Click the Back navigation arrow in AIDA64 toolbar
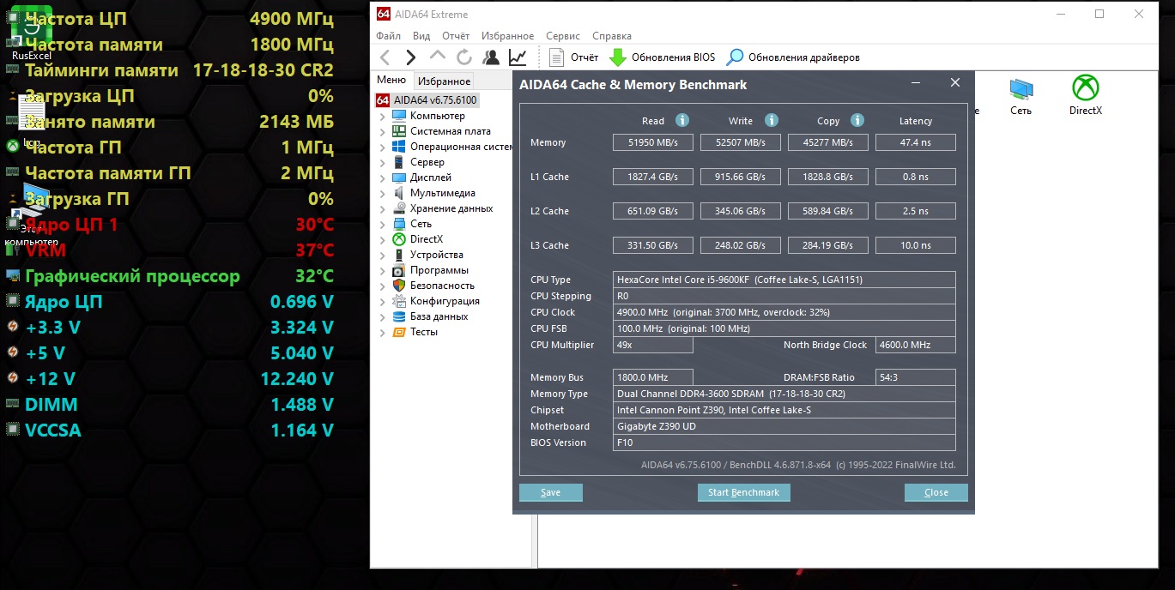 [385, 57]
